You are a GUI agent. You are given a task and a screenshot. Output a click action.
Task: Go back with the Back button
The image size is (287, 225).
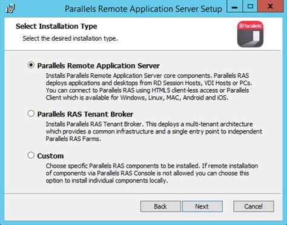coord(160,206)
